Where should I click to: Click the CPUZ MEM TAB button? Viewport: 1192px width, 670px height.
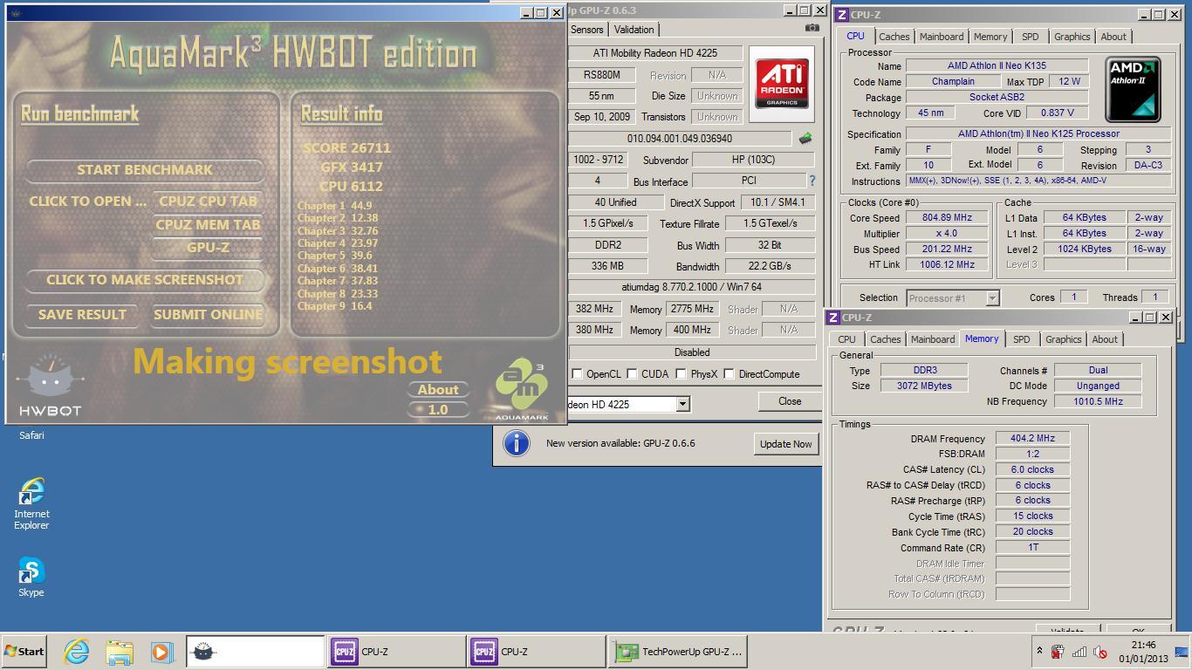(209, 225)
